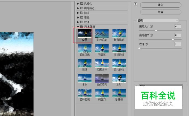Click the 画笔大小 slider handle
This screenshot has height=116, width=189.
pyautogui.click(x=156, y=30)
